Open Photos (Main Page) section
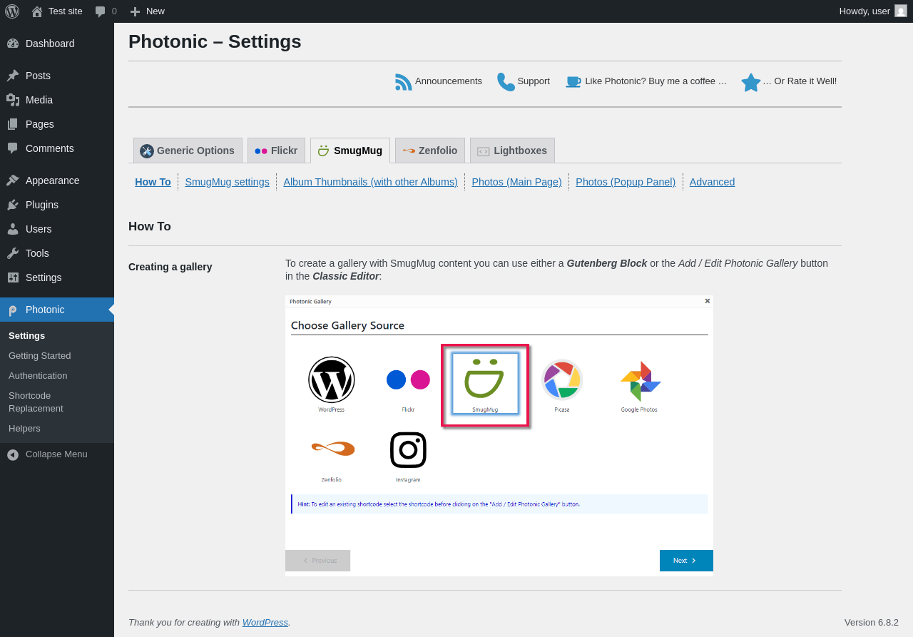Viewport: 913px width, 637px height. [x=516, y=182]
